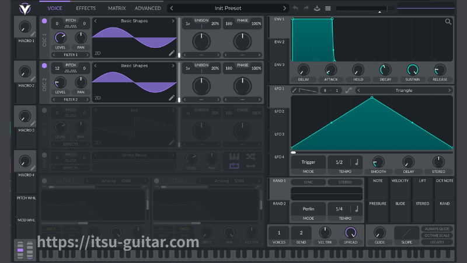The width and height of the screenshot is (467, 263).
Task: Click the Macro 4 knob
Action: (x=25, y=161)
